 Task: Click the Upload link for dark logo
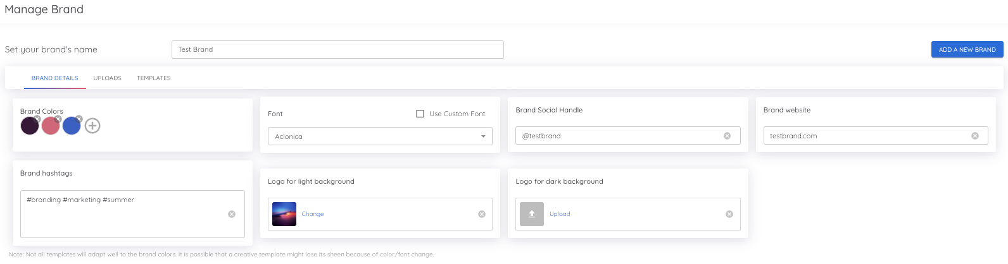tap(560, 214)
